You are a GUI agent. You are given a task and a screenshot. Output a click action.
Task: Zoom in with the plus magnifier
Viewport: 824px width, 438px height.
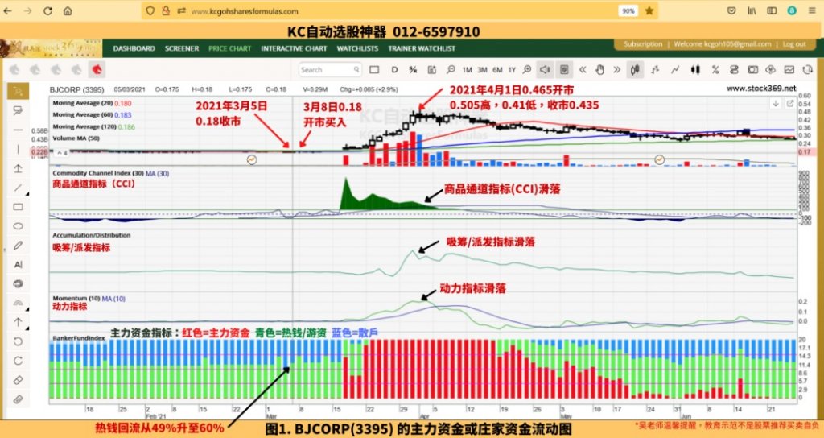[x=527, y=69]
